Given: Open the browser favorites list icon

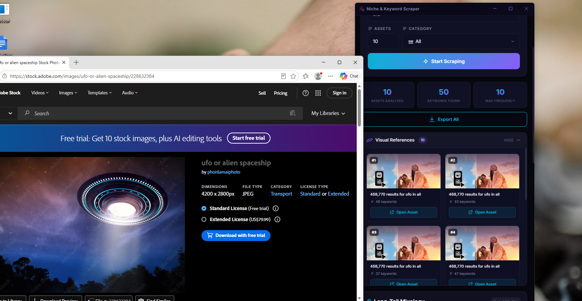Looking at the screenshot, I should pos(306,76).
